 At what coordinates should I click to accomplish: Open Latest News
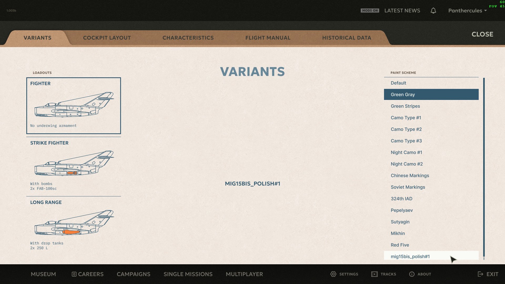coord(402,11)
